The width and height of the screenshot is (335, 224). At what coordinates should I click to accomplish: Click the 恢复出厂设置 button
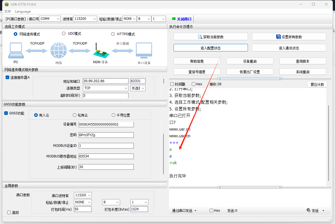[x=250, y=72]
